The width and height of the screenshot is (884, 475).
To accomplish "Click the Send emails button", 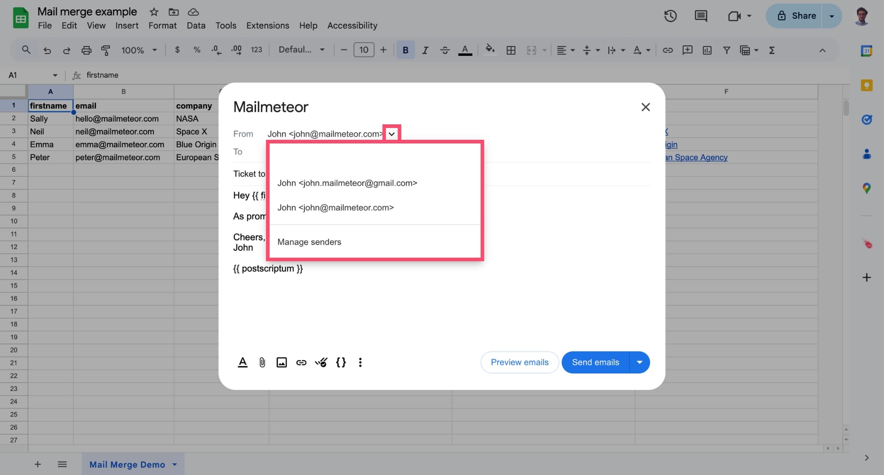I will point(595,363).
